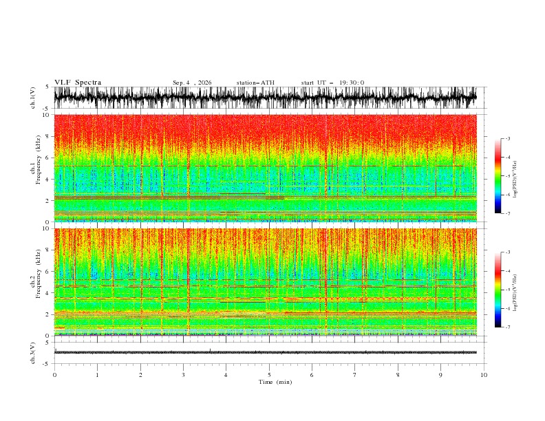Click the ch.1 waveform trace panel
545x421 pixels.
[265, 98]
